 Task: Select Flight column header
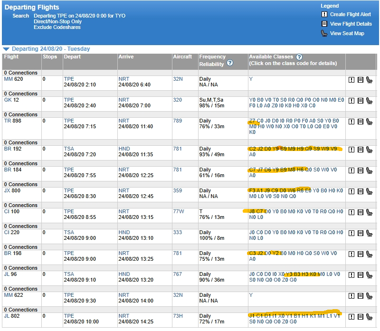pos(11,57)
